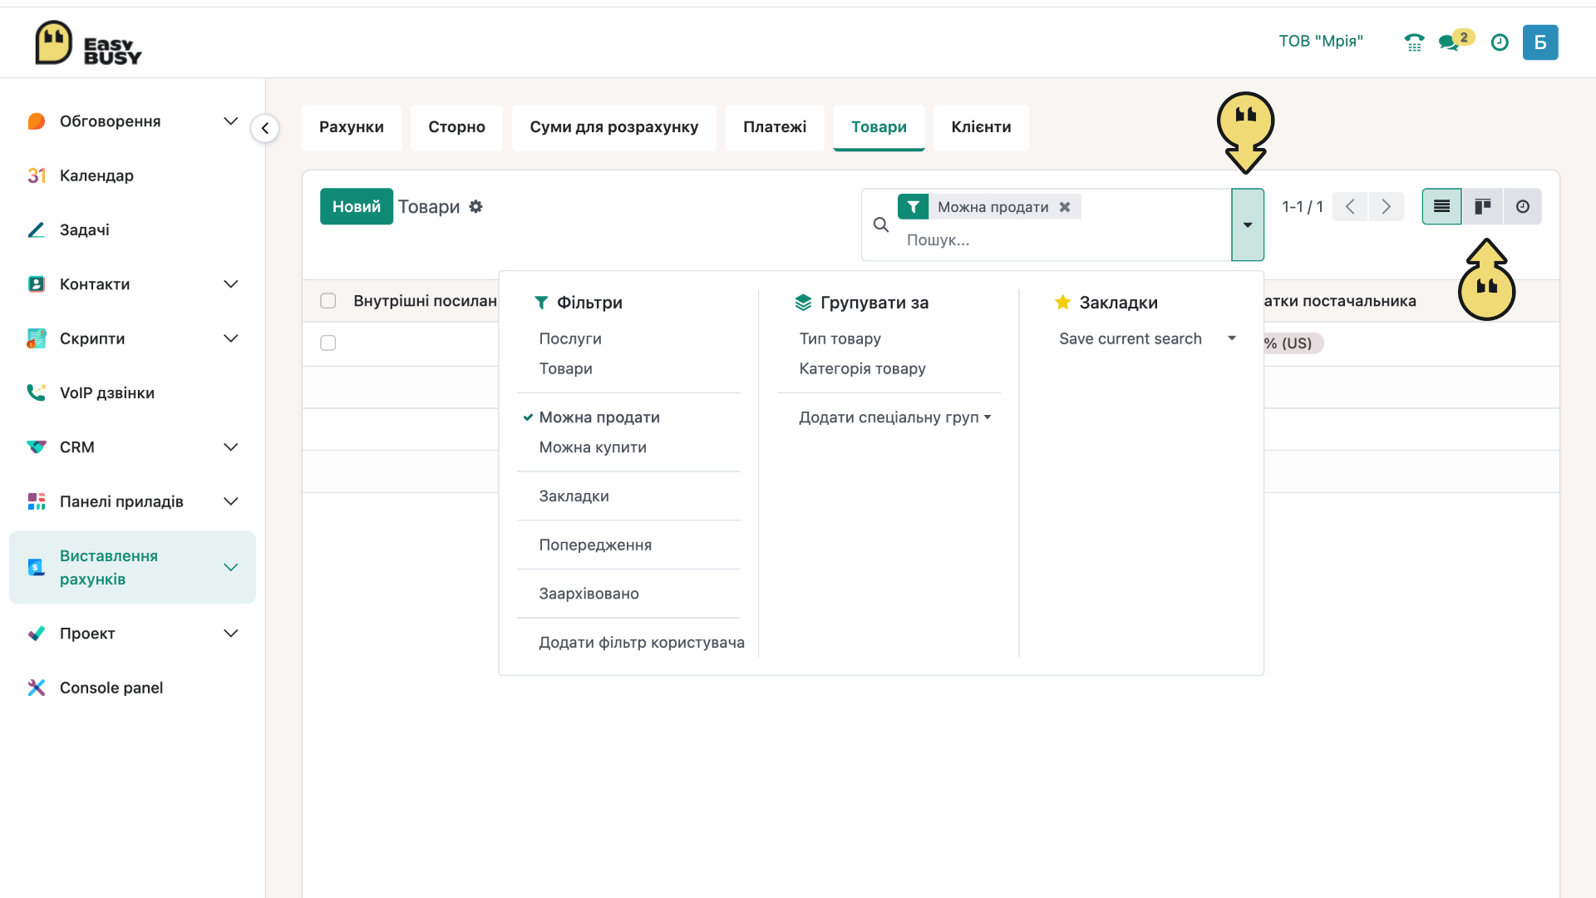Click the Console panel icon
Screen dimensions: 1596x898
[37, 688]
